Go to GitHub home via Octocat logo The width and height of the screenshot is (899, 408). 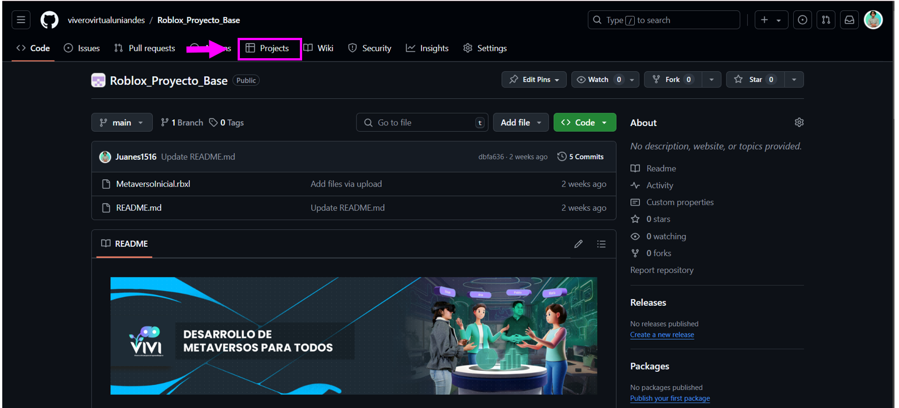click(49, 20)
